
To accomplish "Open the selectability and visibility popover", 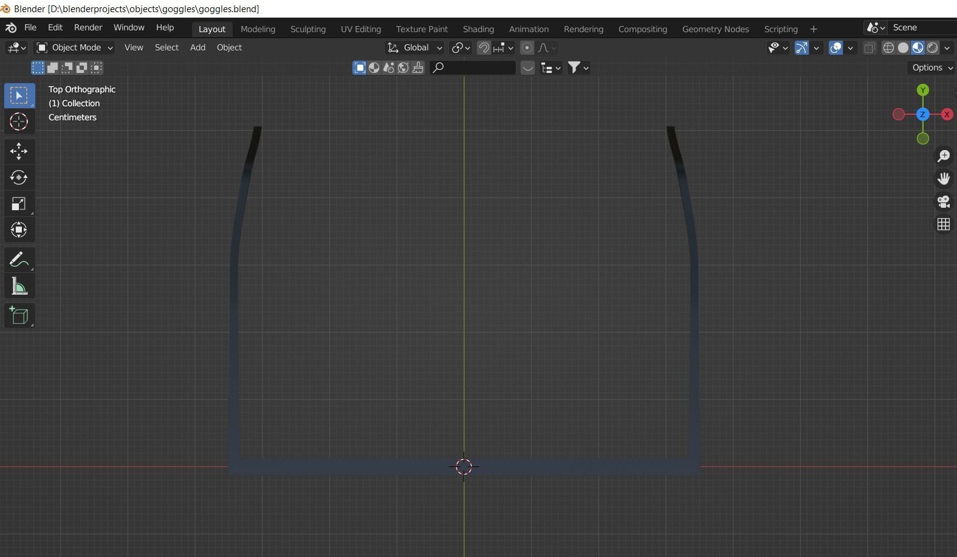I will point(777,47).
